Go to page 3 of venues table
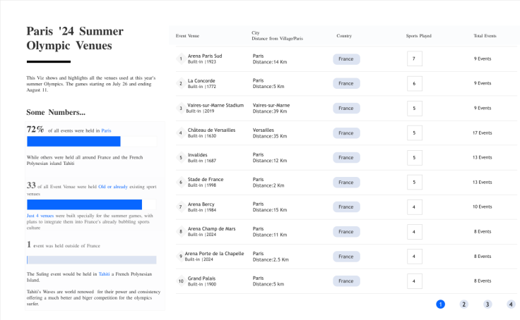 (487, 304)
